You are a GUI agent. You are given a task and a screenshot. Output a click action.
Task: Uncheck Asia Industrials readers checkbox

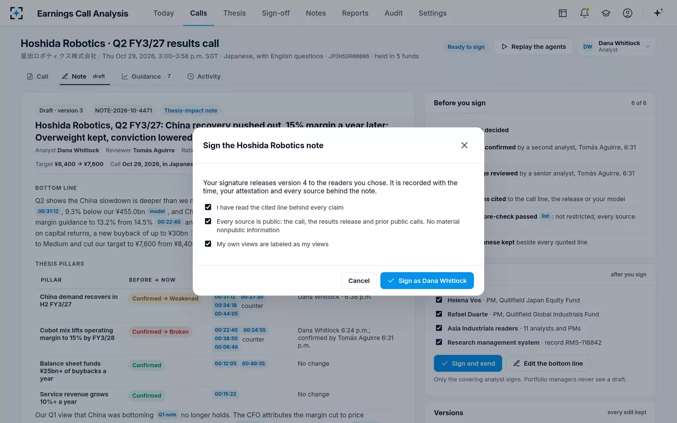coord(439,328)
